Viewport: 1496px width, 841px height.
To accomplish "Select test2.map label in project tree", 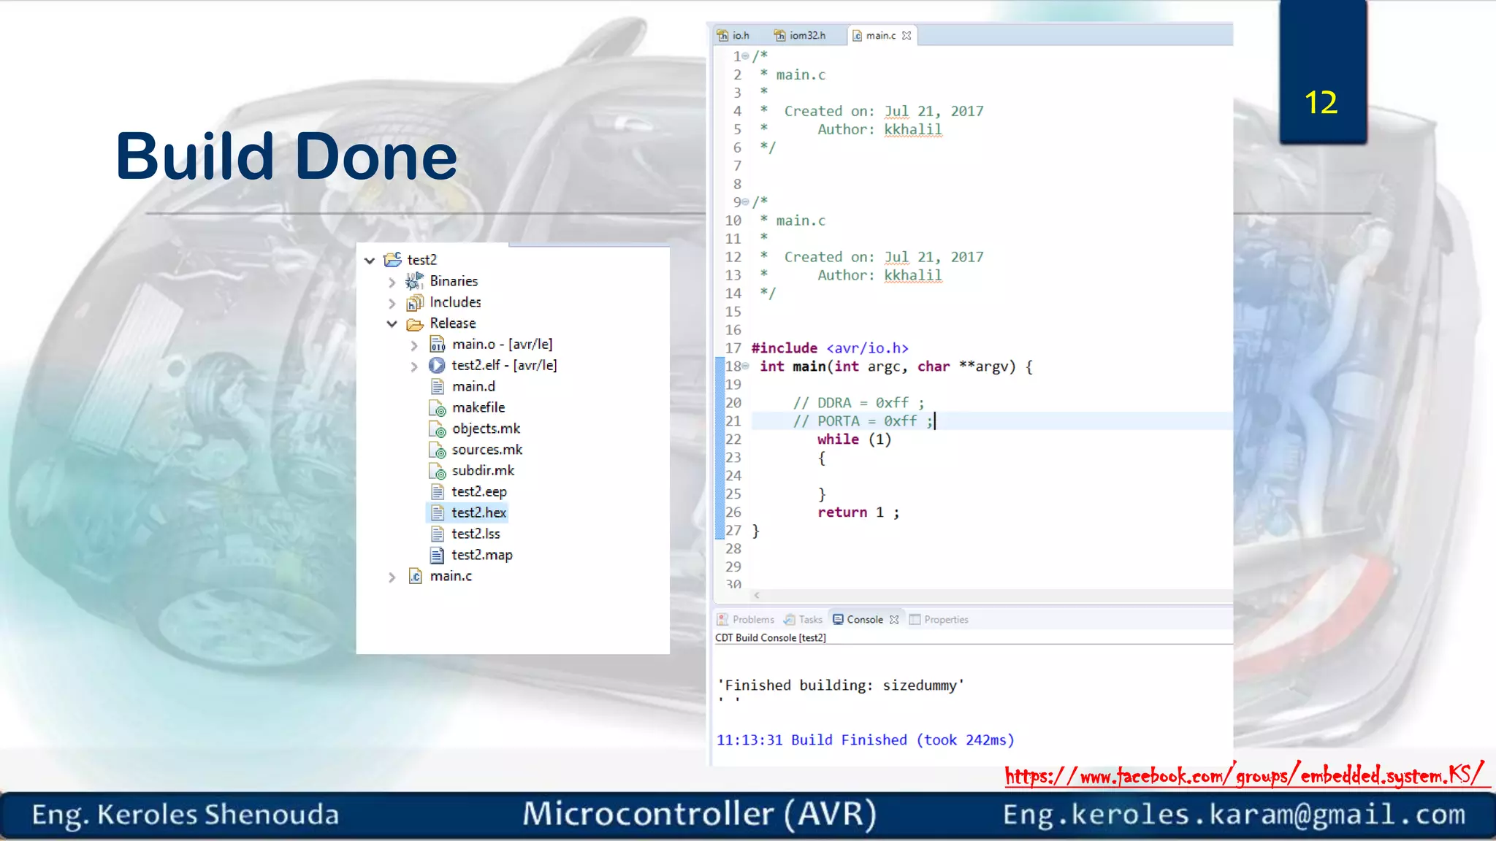I will [482, 555].
